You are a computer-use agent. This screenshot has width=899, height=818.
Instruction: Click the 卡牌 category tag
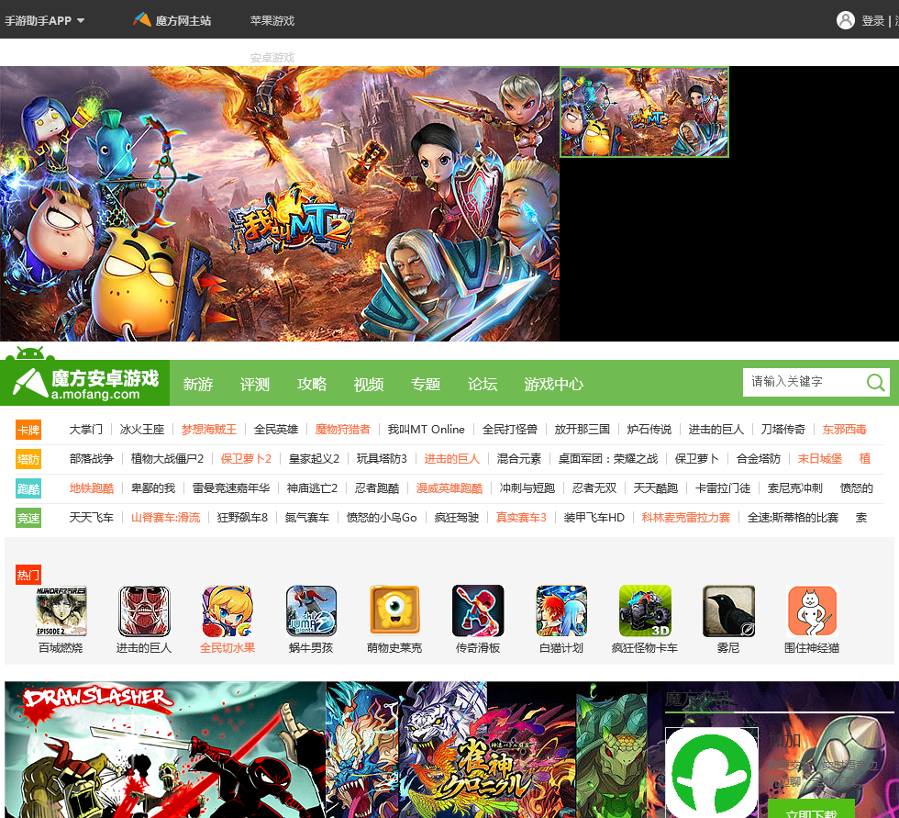[28, 430]
